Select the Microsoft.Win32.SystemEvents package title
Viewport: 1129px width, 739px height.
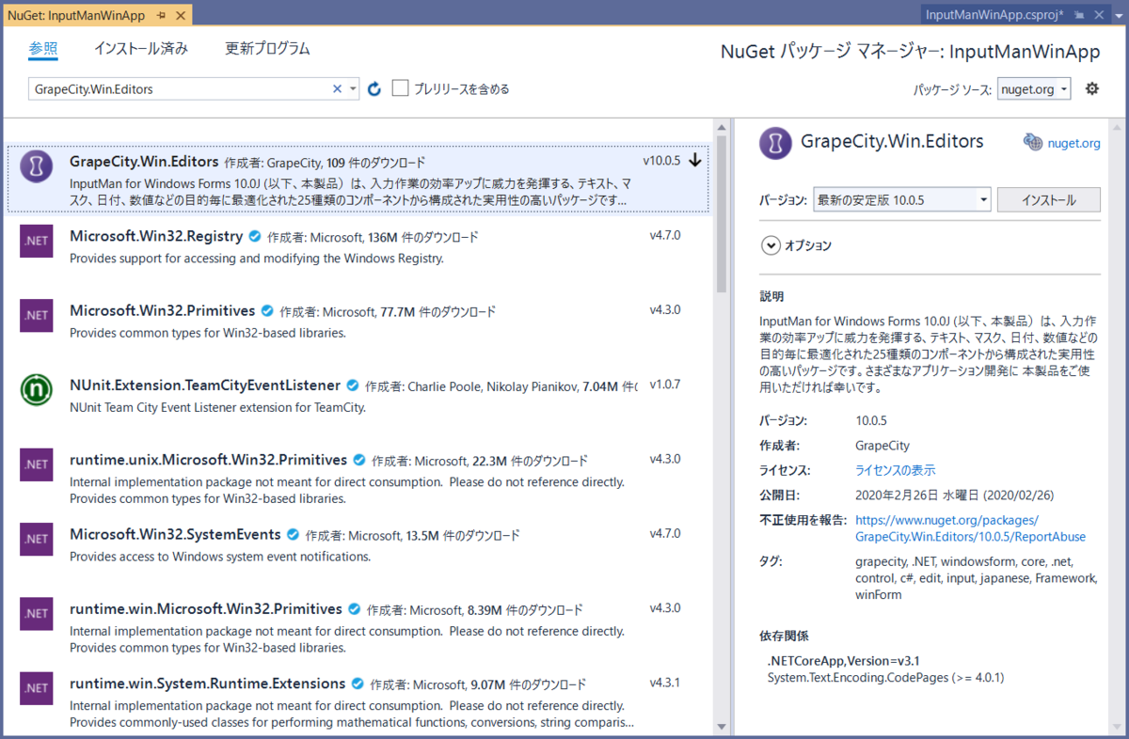pos(175,535)
